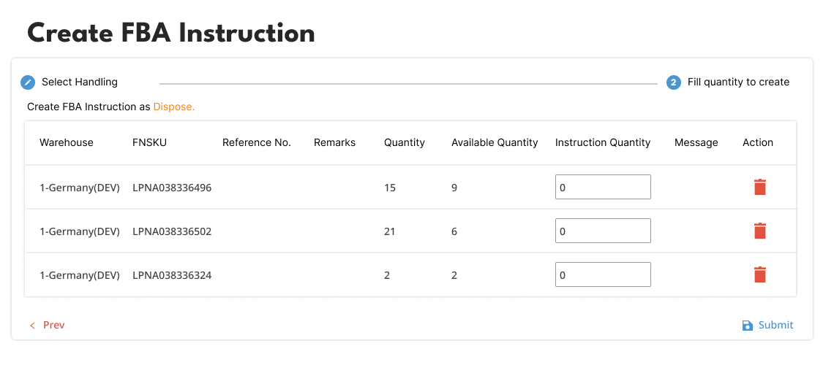Click the orange Dispose text
This screenshot has height=365, width=834.
(x=173, y=107)
